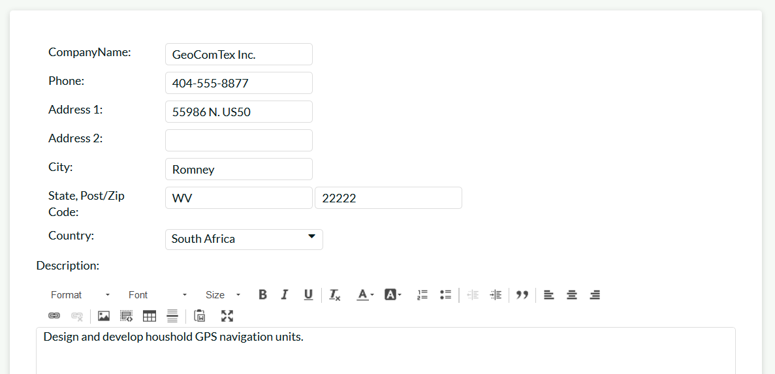
Task: Open the Country dropdown showing South Africa
Action: (x=244, y=239)
